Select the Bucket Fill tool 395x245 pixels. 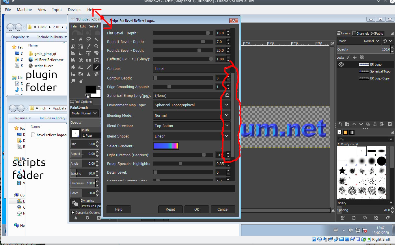click(73, 67)
